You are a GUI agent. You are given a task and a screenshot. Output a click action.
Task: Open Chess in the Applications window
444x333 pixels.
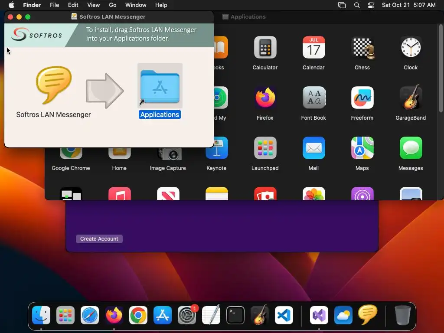click(362, 47)
